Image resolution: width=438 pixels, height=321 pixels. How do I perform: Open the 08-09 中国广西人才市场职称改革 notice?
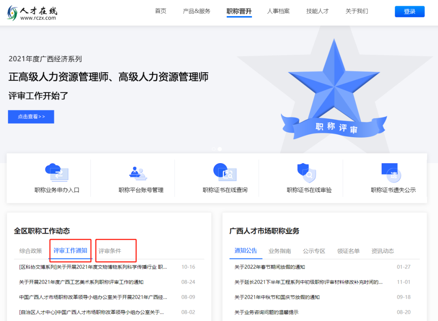[93, 297]
